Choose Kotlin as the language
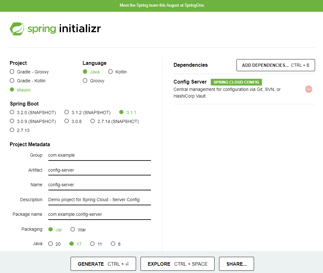This screenshot has width=323, height=273. (117, 72)
